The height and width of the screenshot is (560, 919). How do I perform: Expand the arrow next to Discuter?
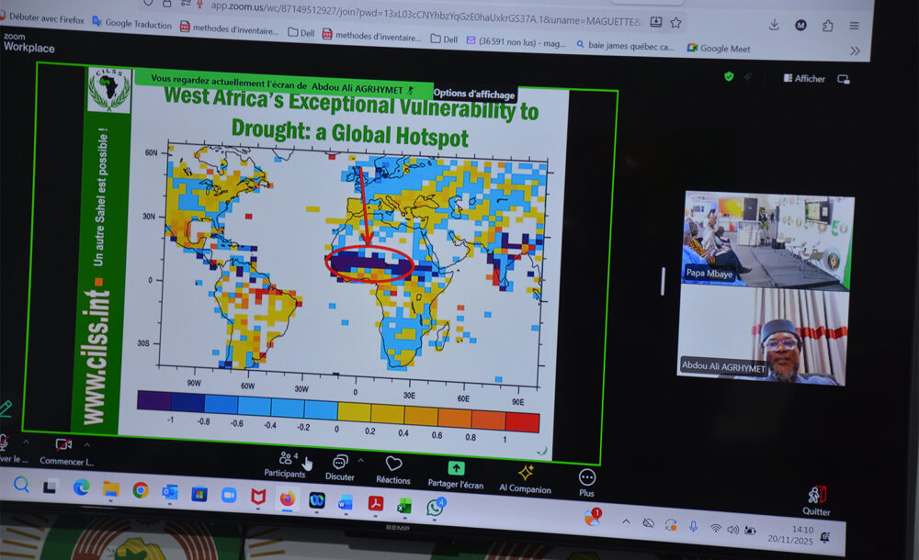pyautogui.click(x=360, y=460)
